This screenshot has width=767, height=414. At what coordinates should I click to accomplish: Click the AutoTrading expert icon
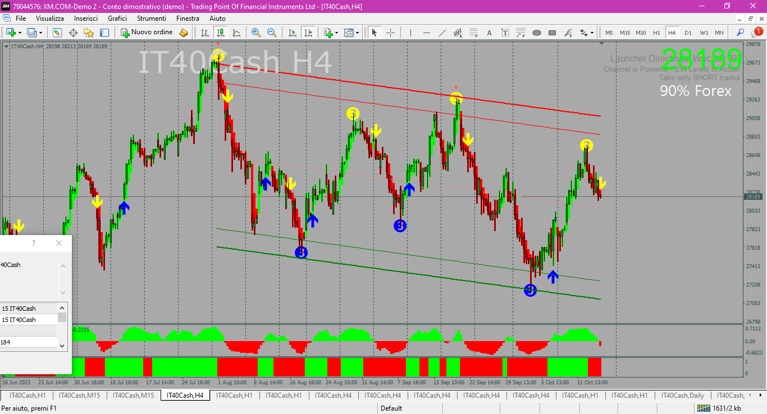click(184, 33)
